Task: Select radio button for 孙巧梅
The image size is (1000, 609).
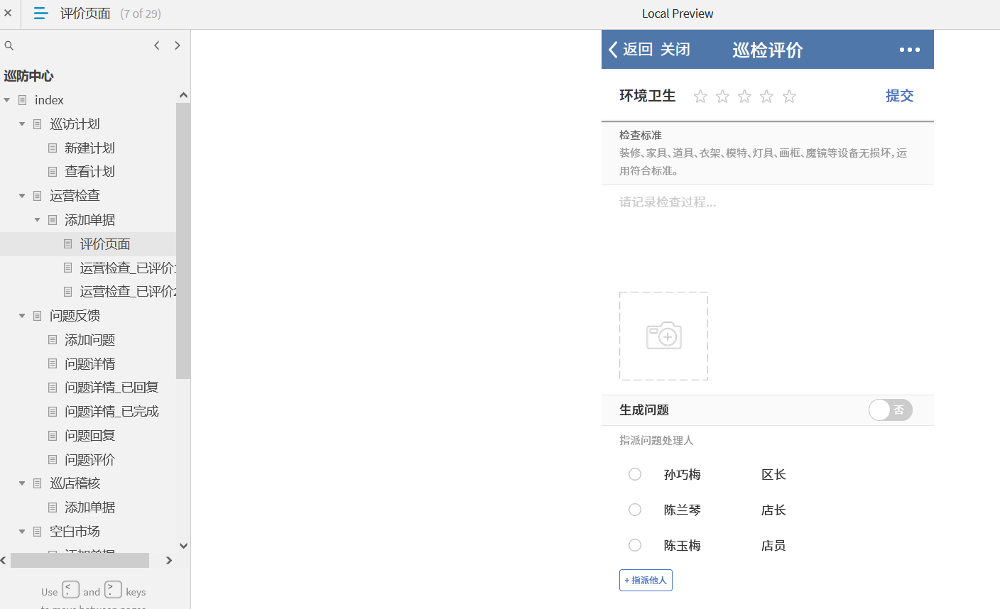Action: click(x=635, y=474)
